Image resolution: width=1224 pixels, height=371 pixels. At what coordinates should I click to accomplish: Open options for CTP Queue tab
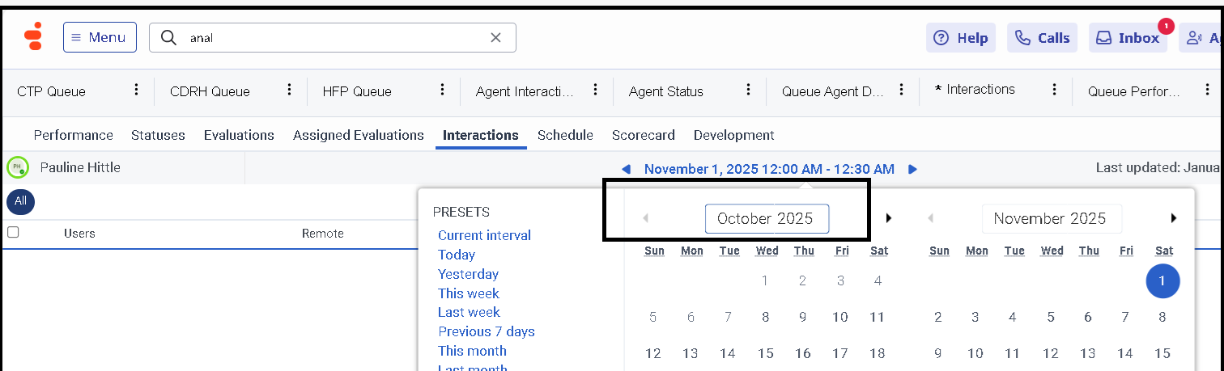(x=137, y=90)
